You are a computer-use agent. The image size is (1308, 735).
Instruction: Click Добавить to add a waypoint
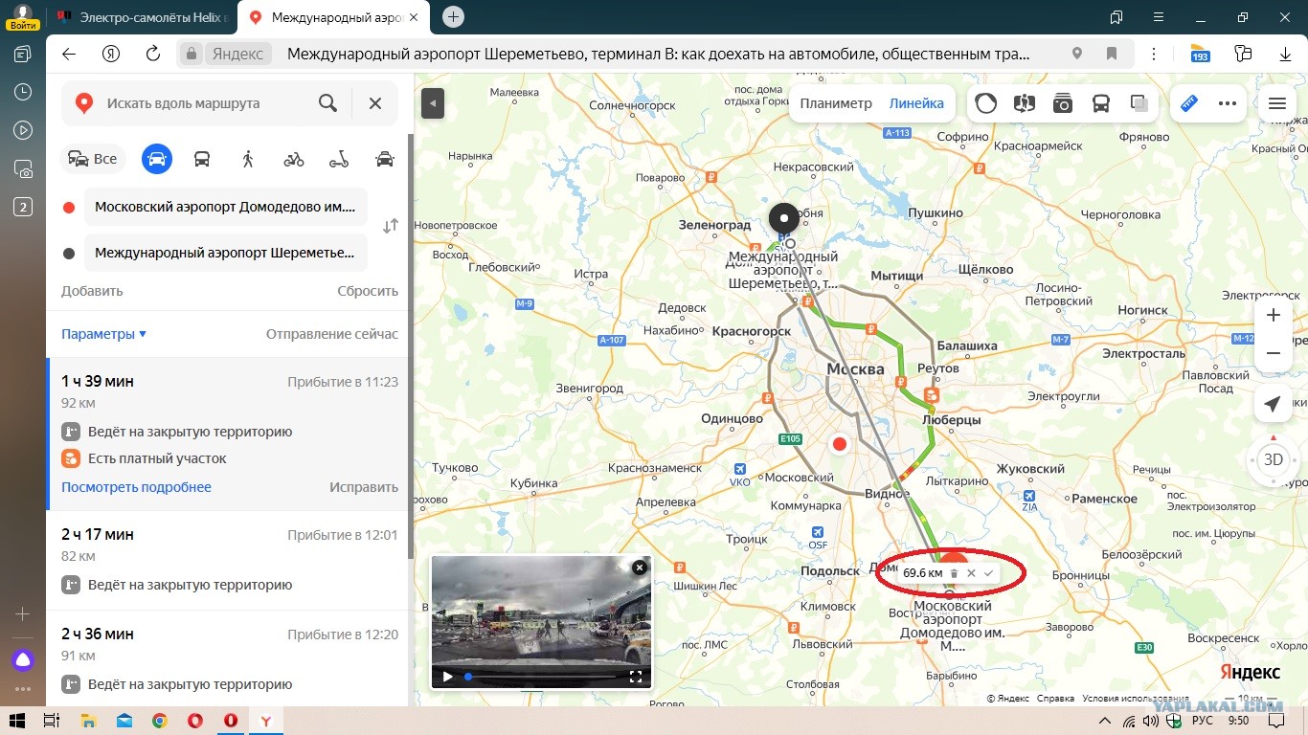click(92, 291)
